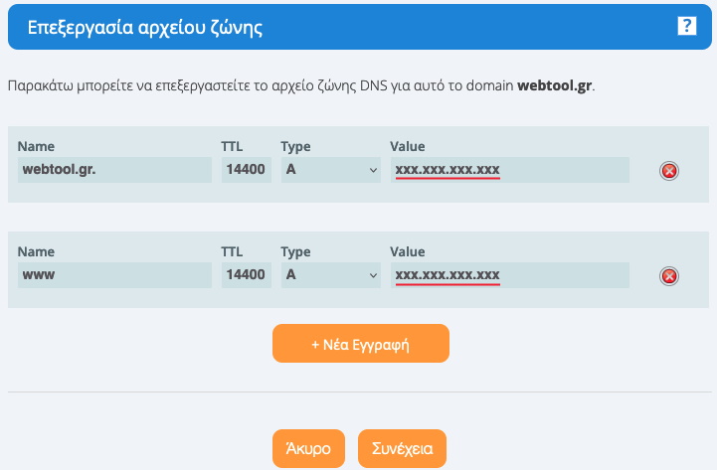Cancel with the Άκυρο button
This screenshot has height=470, width=717.
click(308, 448)
